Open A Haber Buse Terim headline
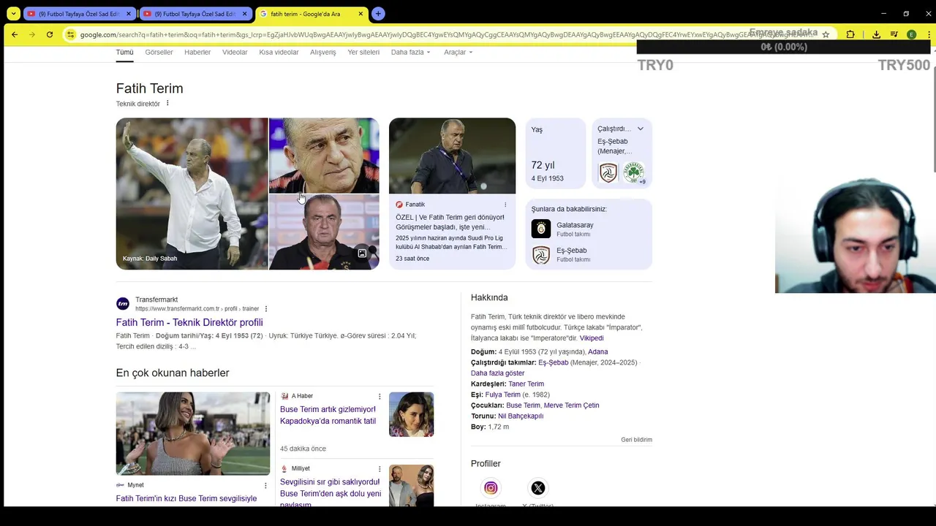This screenshot has width=936, height=526. tap(328, 415)
